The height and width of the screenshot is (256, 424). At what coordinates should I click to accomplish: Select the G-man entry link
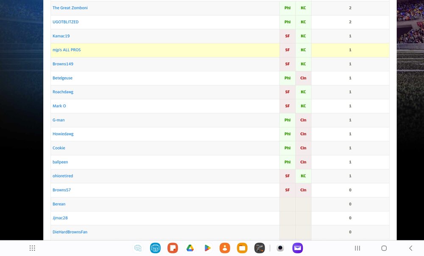59,120
